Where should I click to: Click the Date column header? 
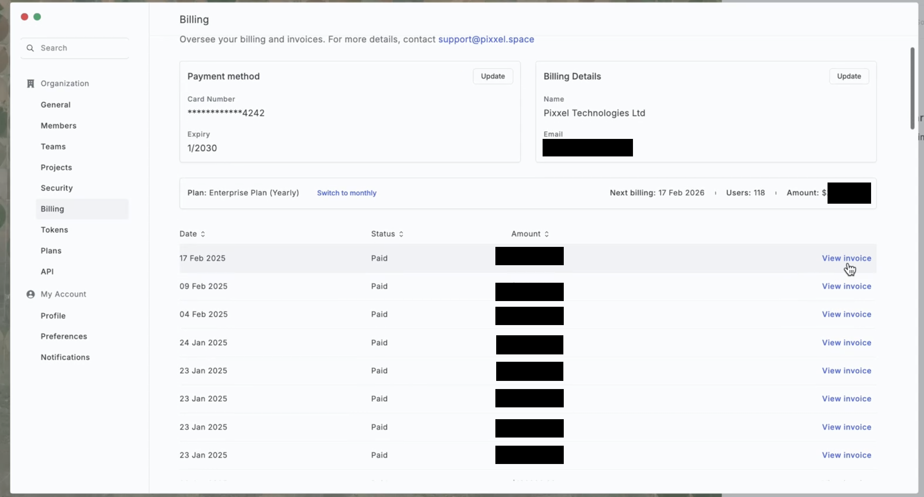[x=188, y=234]
